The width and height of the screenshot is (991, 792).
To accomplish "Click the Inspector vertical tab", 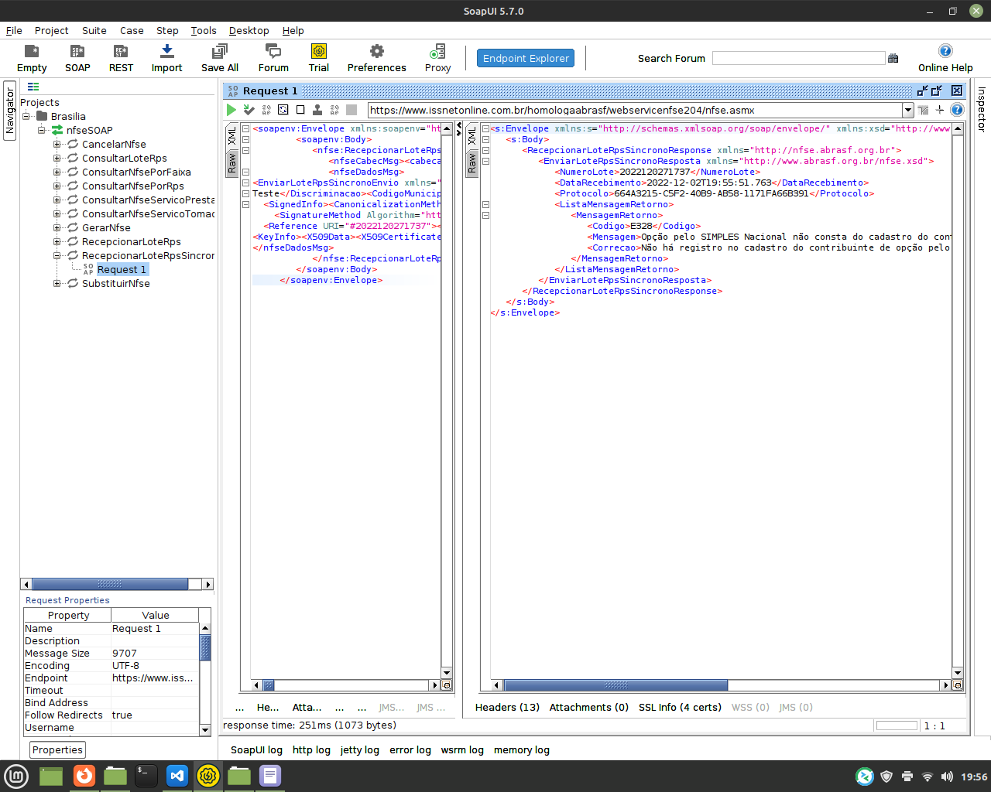I will click(x=981, y=109).
